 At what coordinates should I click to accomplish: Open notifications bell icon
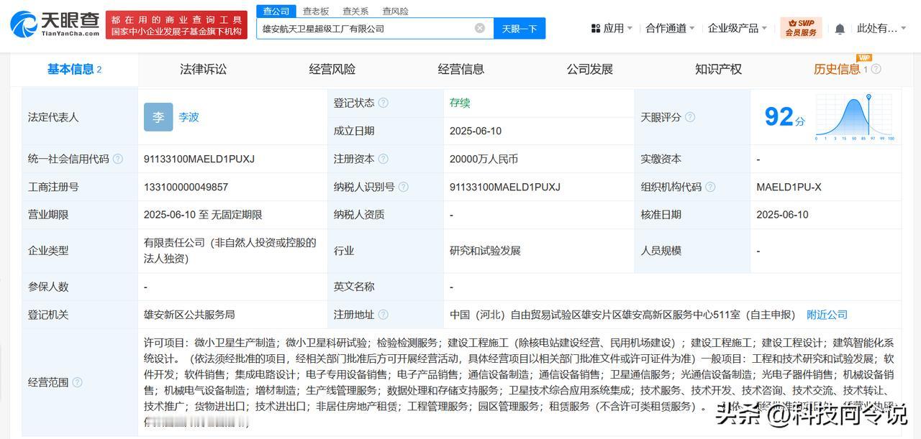click(x=840, y=29)
